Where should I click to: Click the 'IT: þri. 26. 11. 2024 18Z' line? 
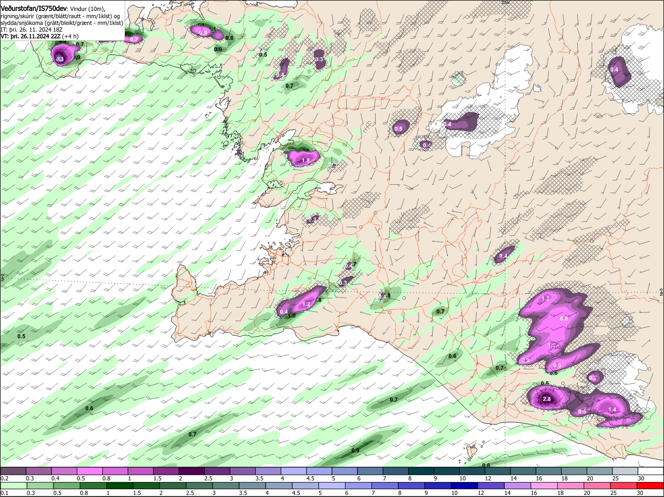pyautogui.click(x=31, y=30)
